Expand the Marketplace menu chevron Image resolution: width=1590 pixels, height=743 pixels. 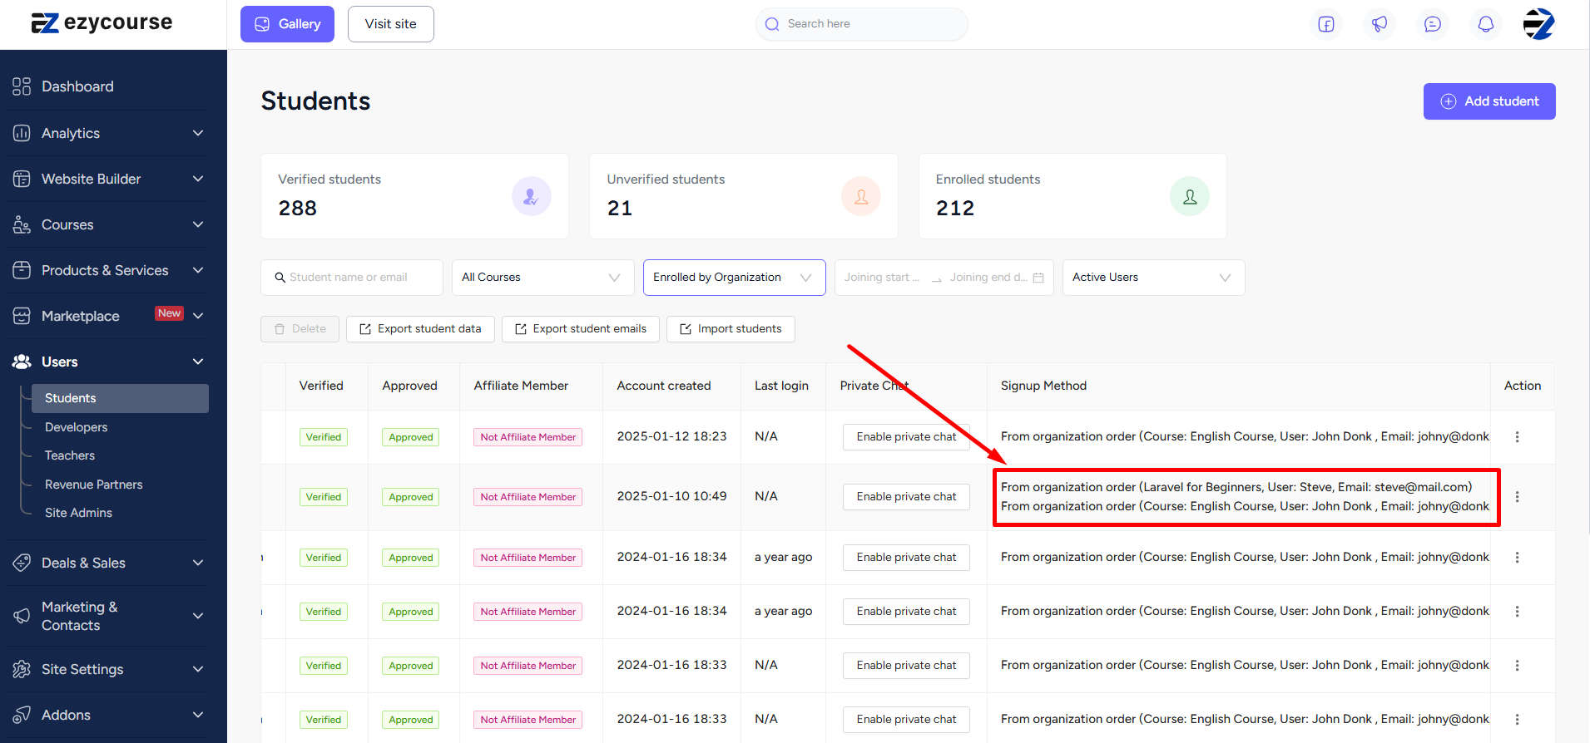tap(198, 316)
